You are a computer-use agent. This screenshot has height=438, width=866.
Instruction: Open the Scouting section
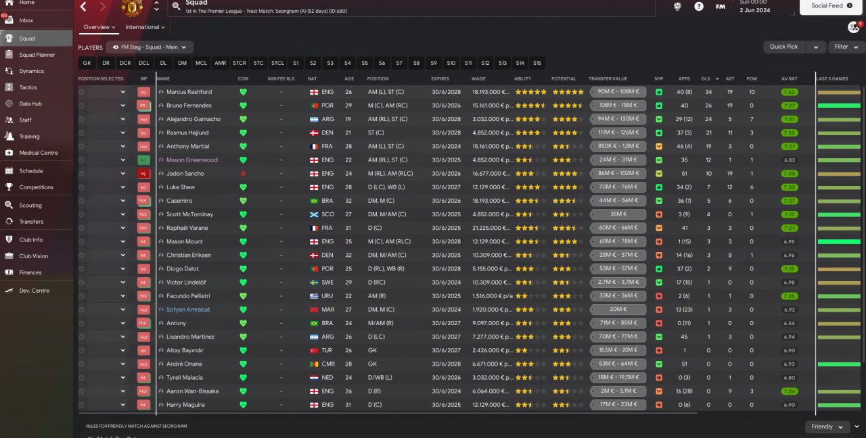tap(30, 205)
